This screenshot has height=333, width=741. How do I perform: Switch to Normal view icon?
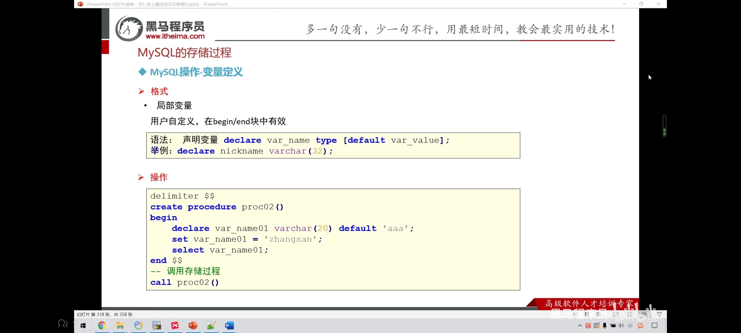point(616,314)
